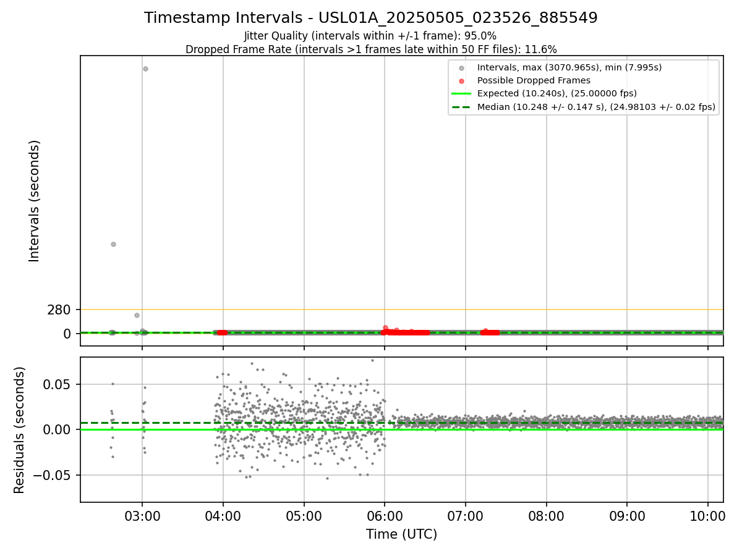742x556 pixels.
Task: Click the red marker in the Dropped Frames legend
Action: [461, 81]
